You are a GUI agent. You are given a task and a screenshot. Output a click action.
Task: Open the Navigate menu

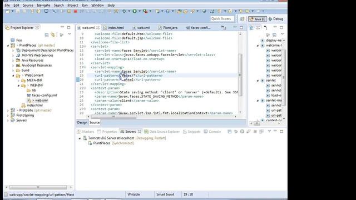[x=43, y=5]
